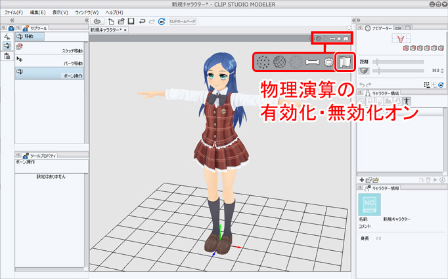Choose the 移動 subtool group
Viewport: 448px width, 279px height.
click(x=30, y=37)
